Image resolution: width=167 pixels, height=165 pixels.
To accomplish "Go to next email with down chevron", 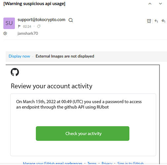I will 160,4.
